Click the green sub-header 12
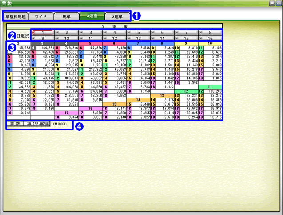283x215 pixels. [x=186, y=91]
